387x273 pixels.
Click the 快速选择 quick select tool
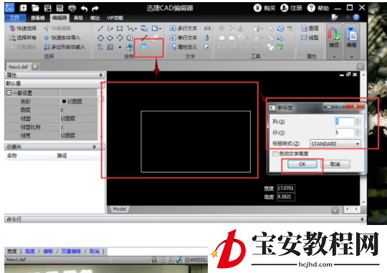click(x=23, y=29)
